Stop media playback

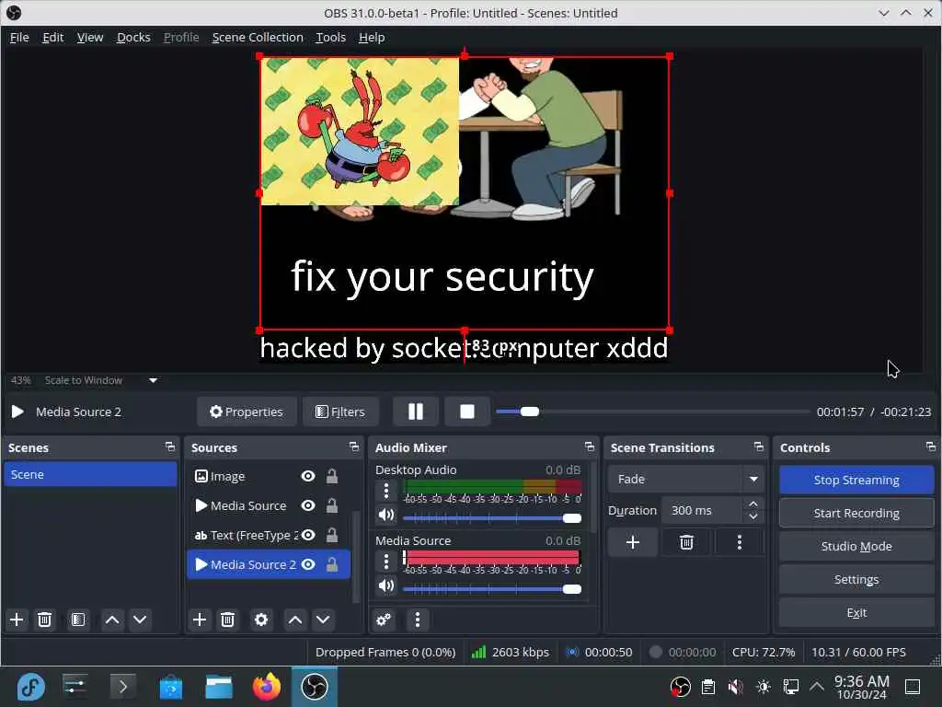tap(467, 411)
